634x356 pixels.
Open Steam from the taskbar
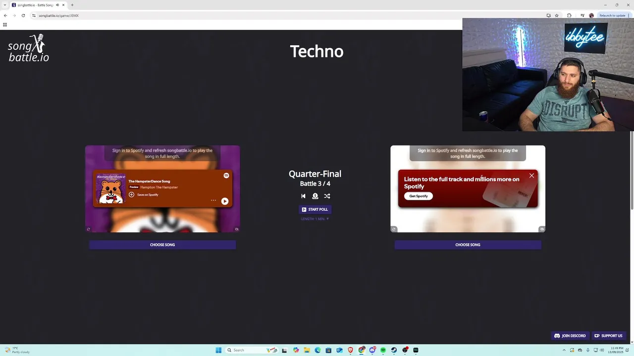(394, 350)
